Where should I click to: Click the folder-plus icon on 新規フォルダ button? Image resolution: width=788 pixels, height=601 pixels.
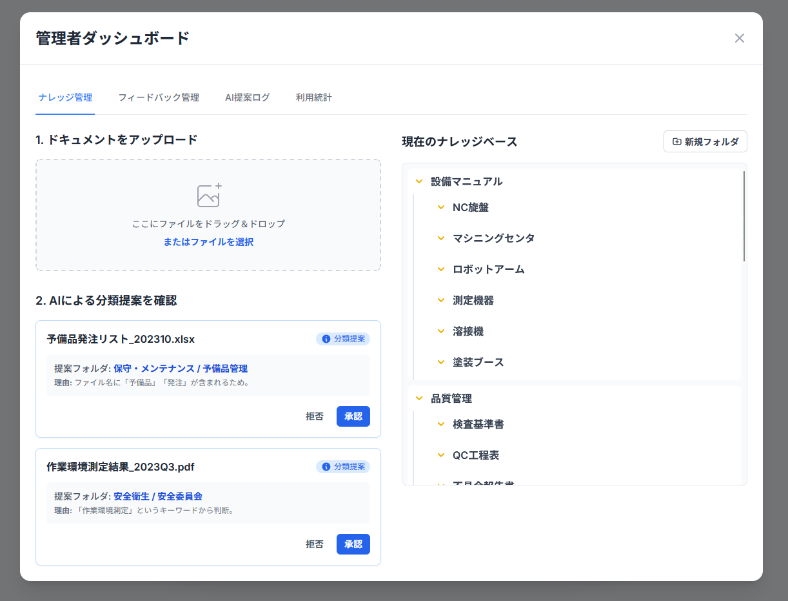click(x=676, y=141)
